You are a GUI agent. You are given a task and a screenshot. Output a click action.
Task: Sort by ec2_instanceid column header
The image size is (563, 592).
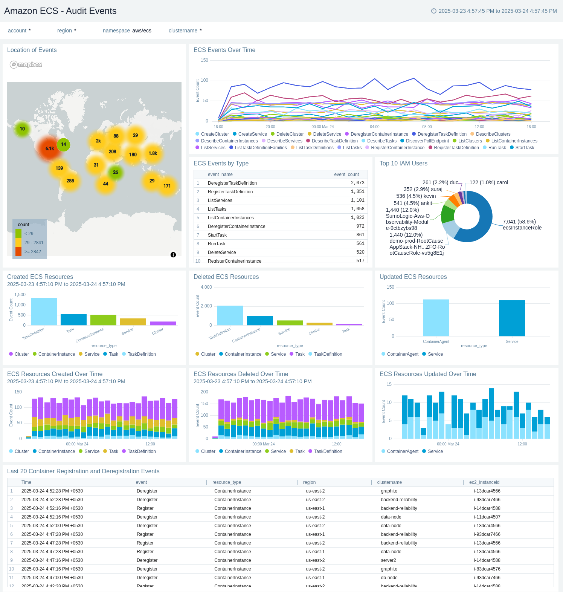point(484,482)
